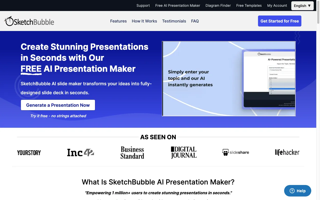Image resolution: width=320 pixels, height=200 pixels.
Task: Click the Inc42 logo
Action: [x=80, y=152]
